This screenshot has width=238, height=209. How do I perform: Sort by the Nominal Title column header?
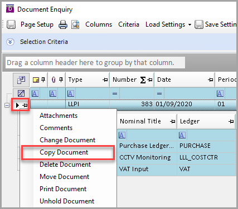(x=140, y=121)
